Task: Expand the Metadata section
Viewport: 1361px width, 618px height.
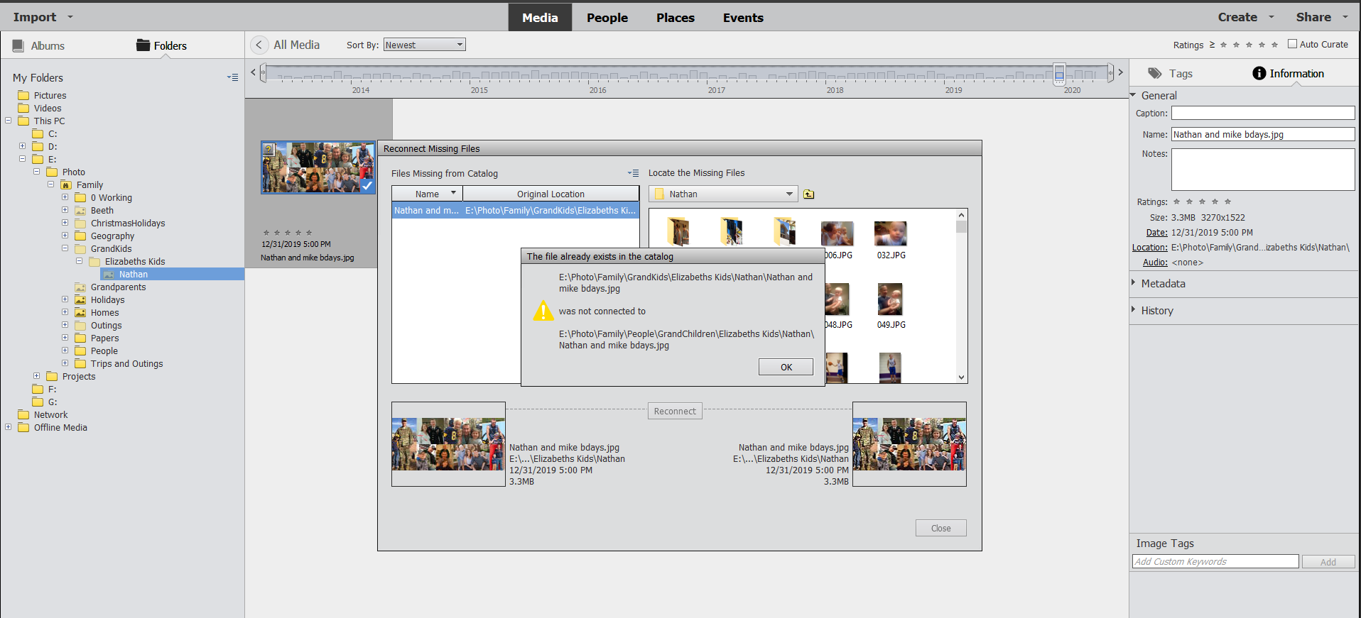Action: (1134, 282)
